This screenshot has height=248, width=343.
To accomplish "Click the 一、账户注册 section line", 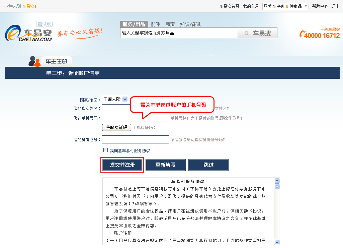I will click(118, 233).
